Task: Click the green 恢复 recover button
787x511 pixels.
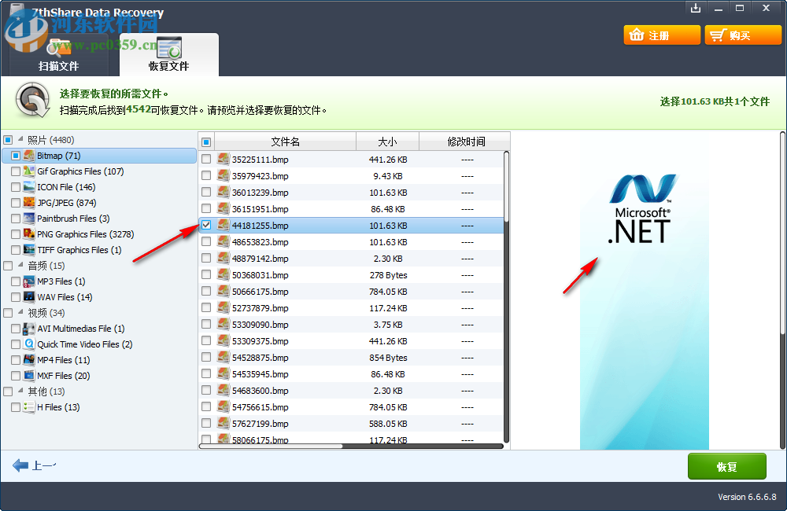Action: 726,466
